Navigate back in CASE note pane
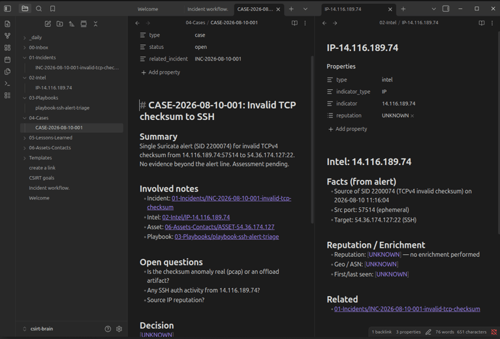The width and height of the screenshot is (500, 339). (x=137, y=23)
